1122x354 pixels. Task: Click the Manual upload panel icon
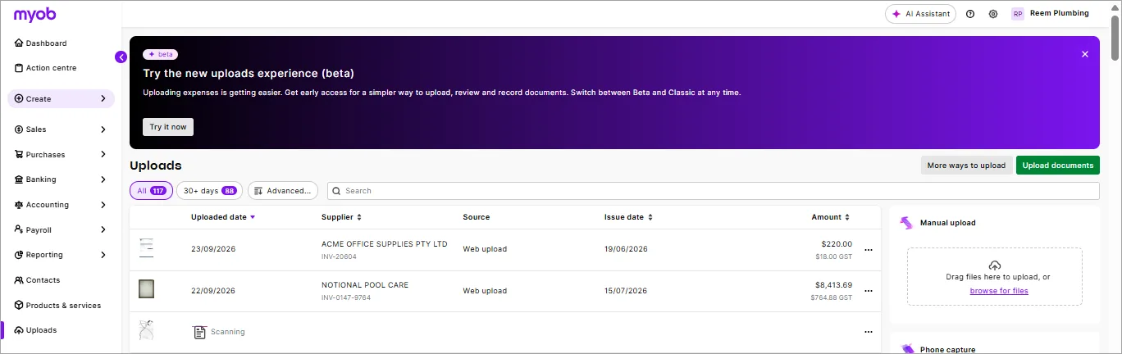(x=906, y=222)
